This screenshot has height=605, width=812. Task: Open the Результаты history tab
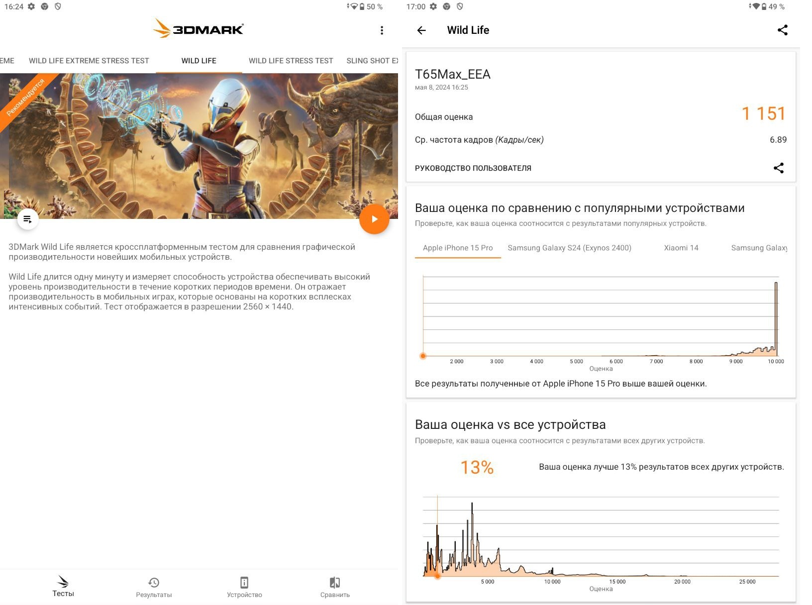pyautogui.click(x=154, y=588)
